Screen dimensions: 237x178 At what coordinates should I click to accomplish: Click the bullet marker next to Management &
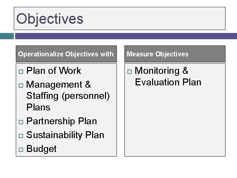point(20,85)
